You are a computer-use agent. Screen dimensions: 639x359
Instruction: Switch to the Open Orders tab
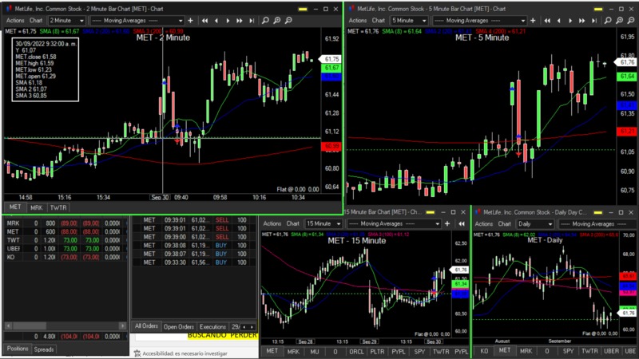coord(179,326)
